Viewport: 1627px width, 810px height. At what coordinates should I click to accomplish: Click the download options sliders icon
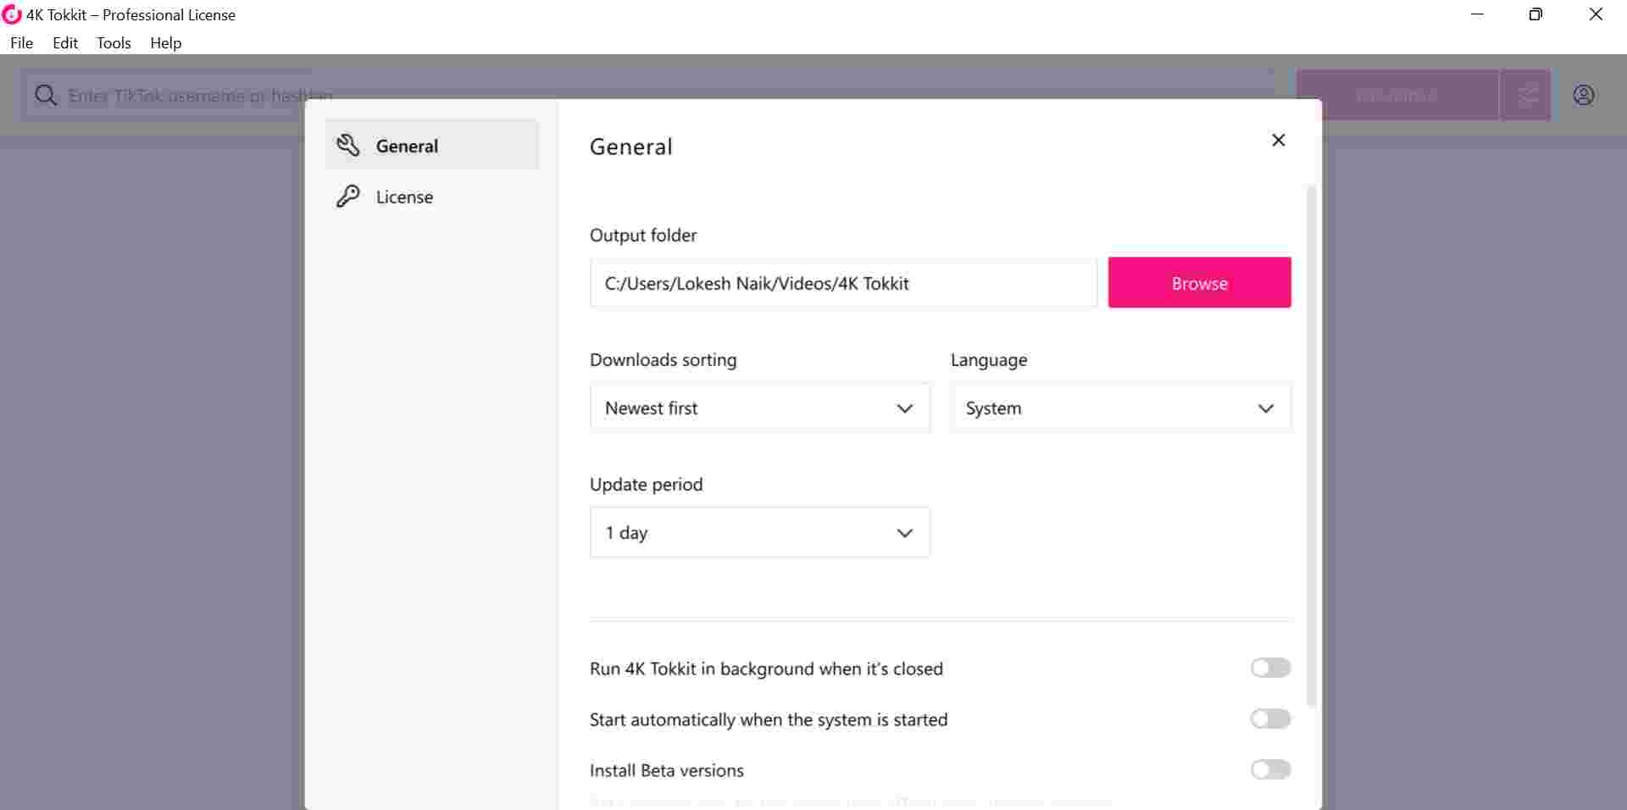(x=1526, y=95)
